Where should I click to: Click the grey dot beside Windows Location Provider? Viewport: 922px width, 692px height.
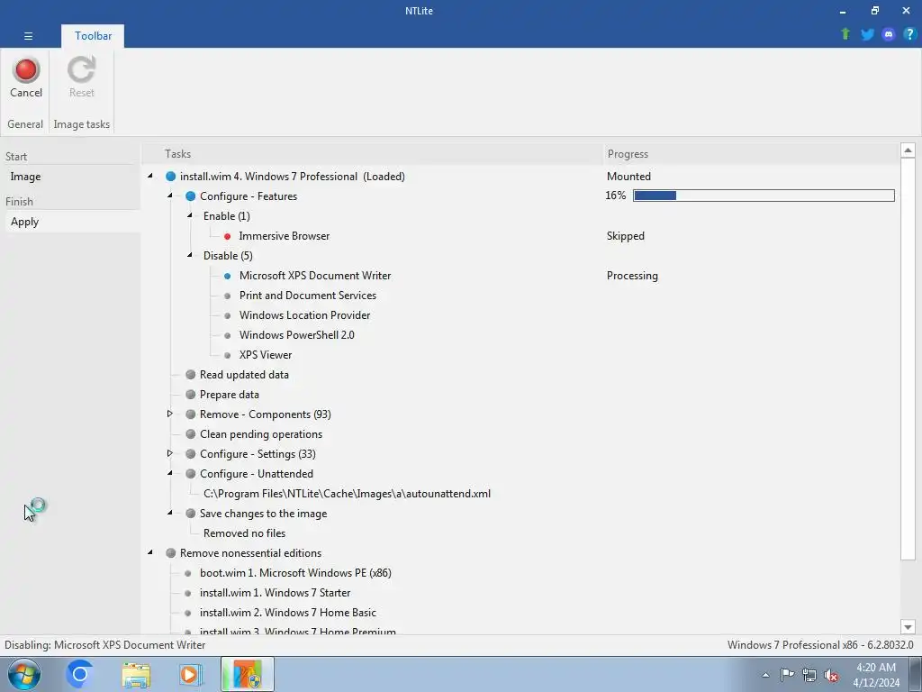tap(228, 316)
